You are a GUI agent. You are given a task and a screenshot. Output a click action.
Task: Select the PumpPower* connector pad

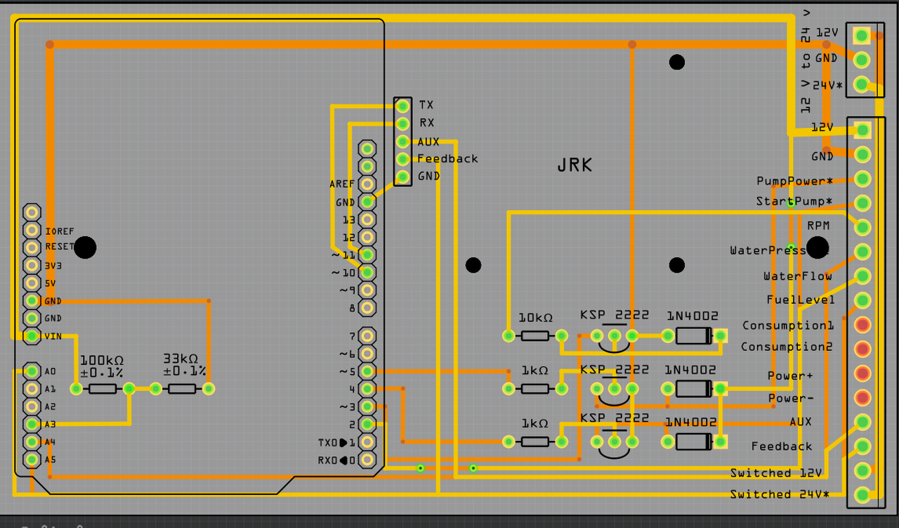coord(862,179)
